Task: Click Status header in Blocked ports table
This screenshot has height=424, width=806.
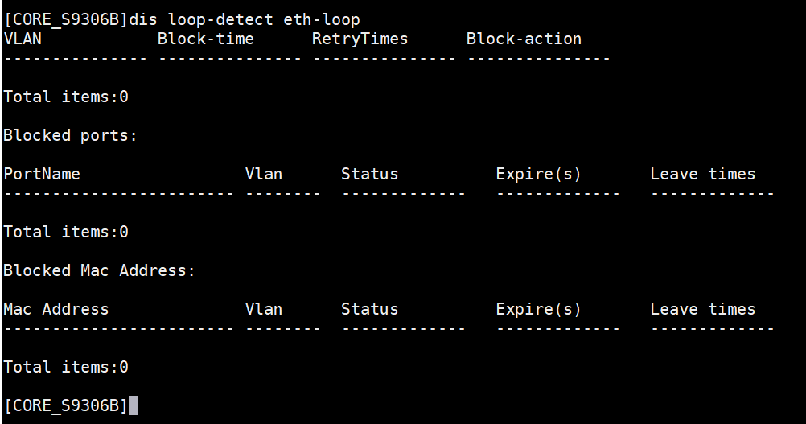Action: pyautogui.click(x=369, y=175)
